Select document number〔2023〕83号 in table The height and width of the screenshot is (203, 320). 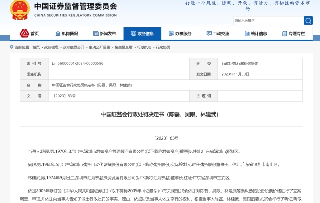[x=64, y=96]
